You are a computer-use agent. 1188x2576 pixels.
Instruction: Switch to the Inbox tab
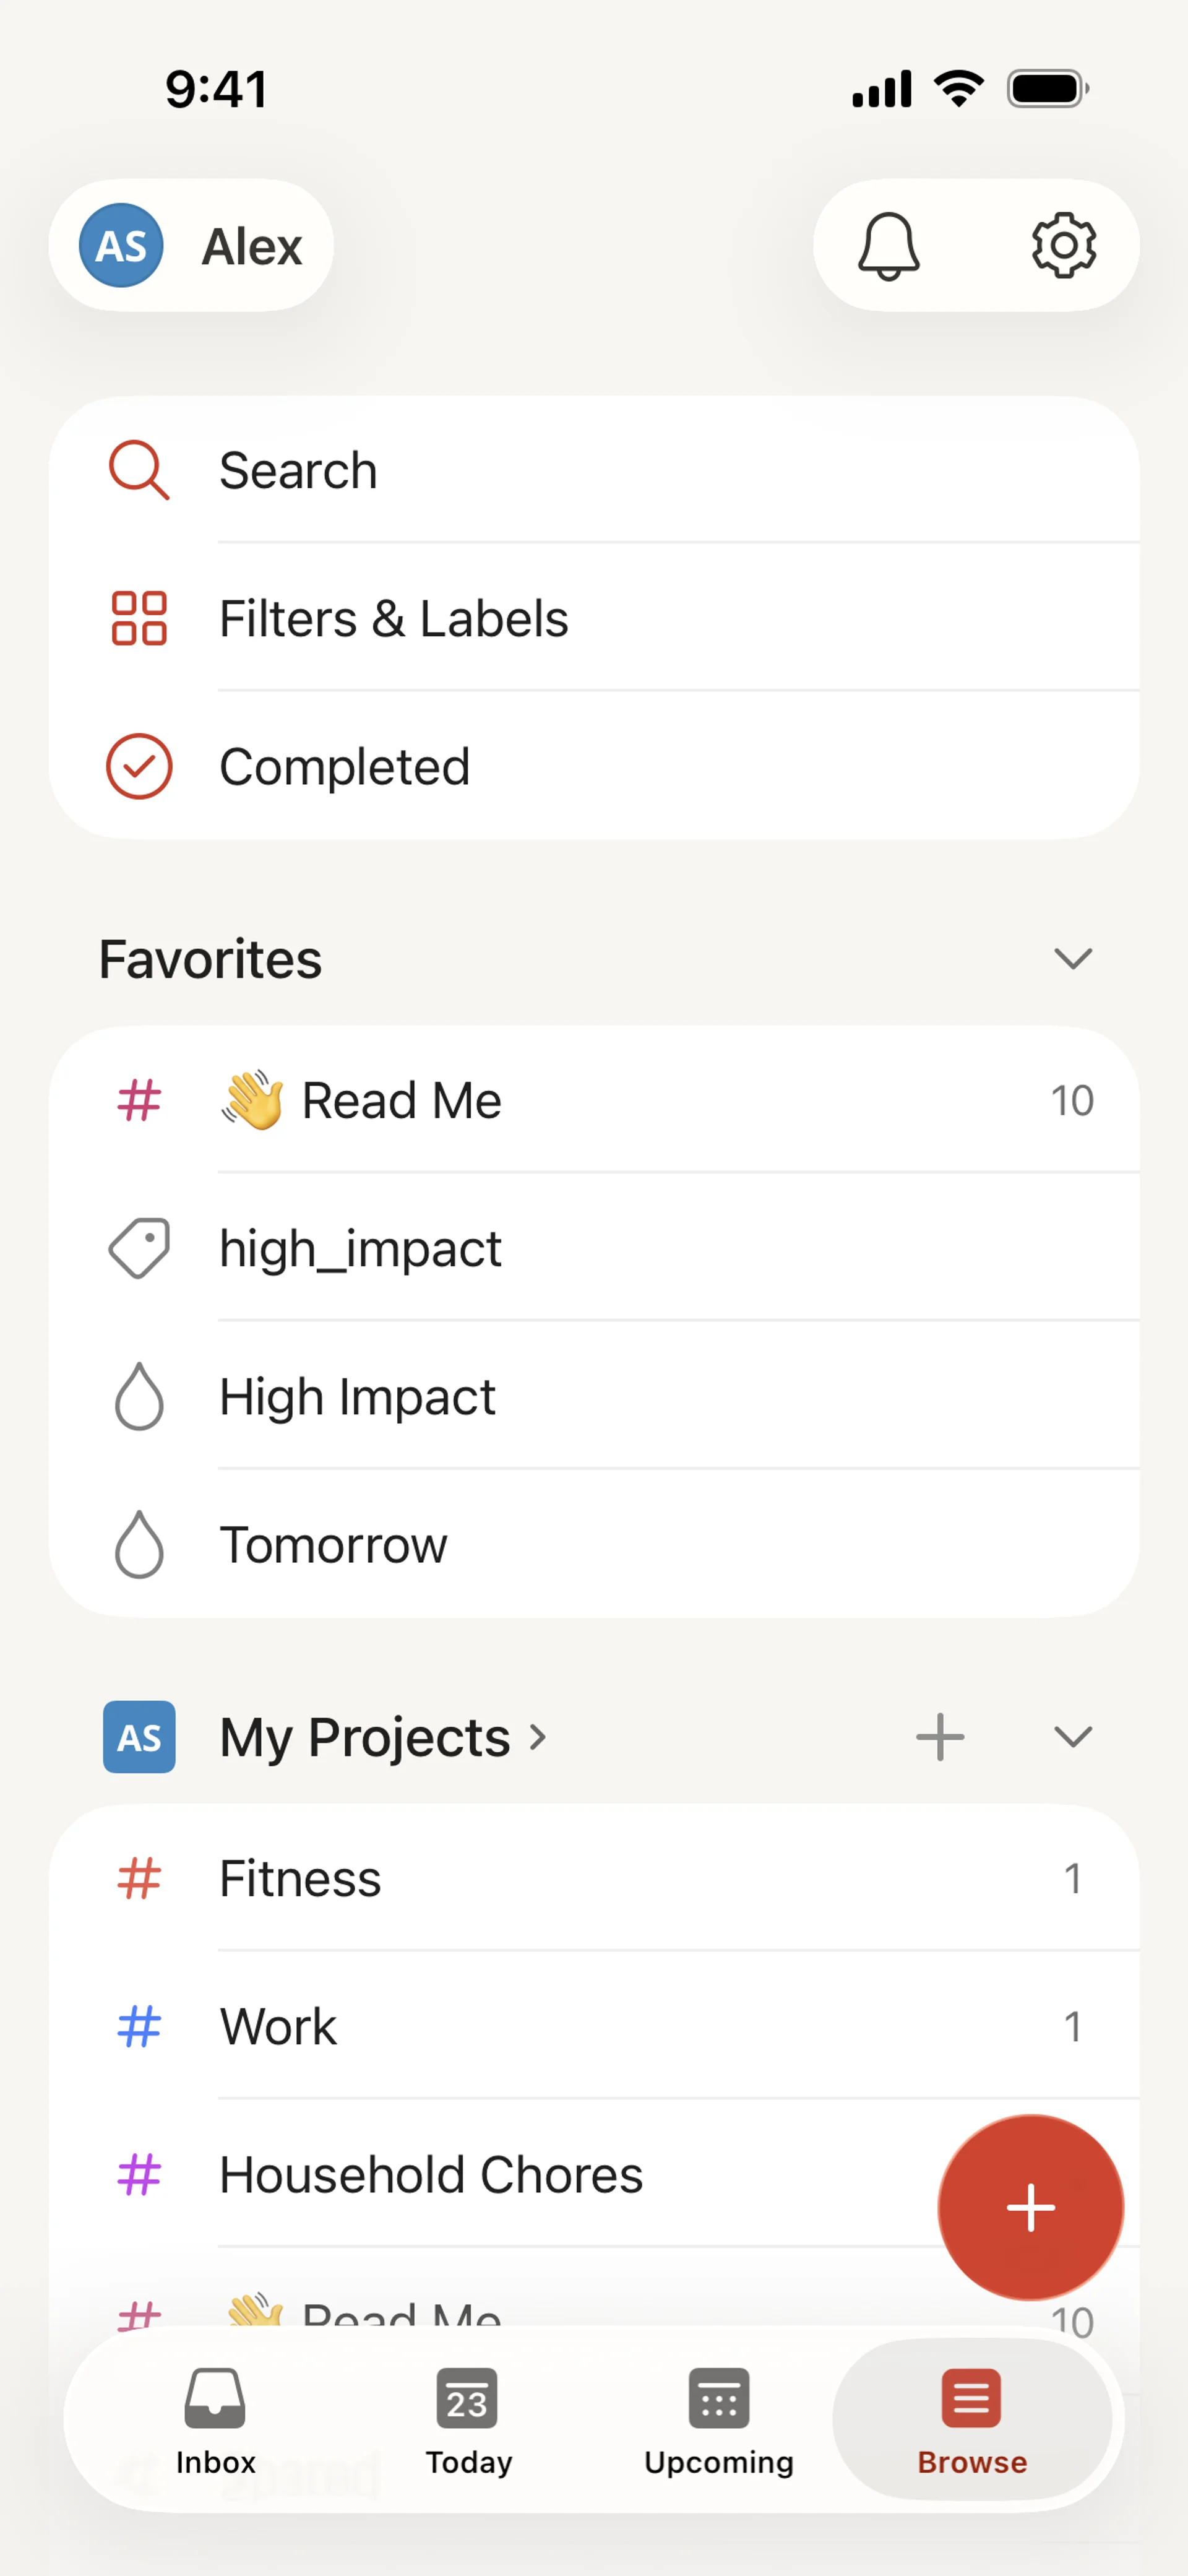pyautogui.click(x=215, y=2420)
